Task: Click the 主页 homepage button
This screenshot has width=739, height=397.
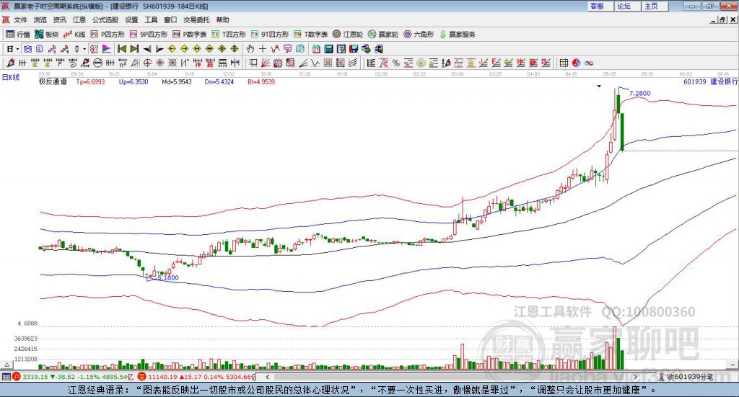Action: click(654, 6)
